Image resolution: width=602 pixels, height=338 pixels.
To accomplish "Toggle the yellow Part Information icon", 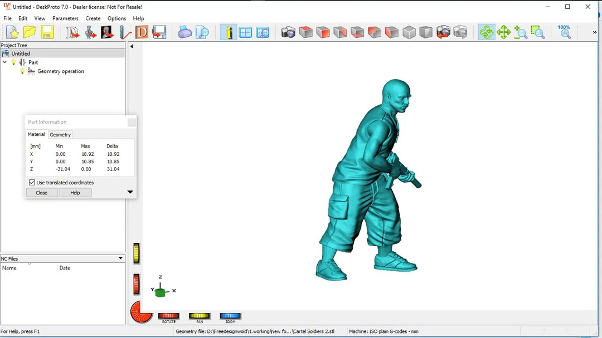I will tap(229, 32).
